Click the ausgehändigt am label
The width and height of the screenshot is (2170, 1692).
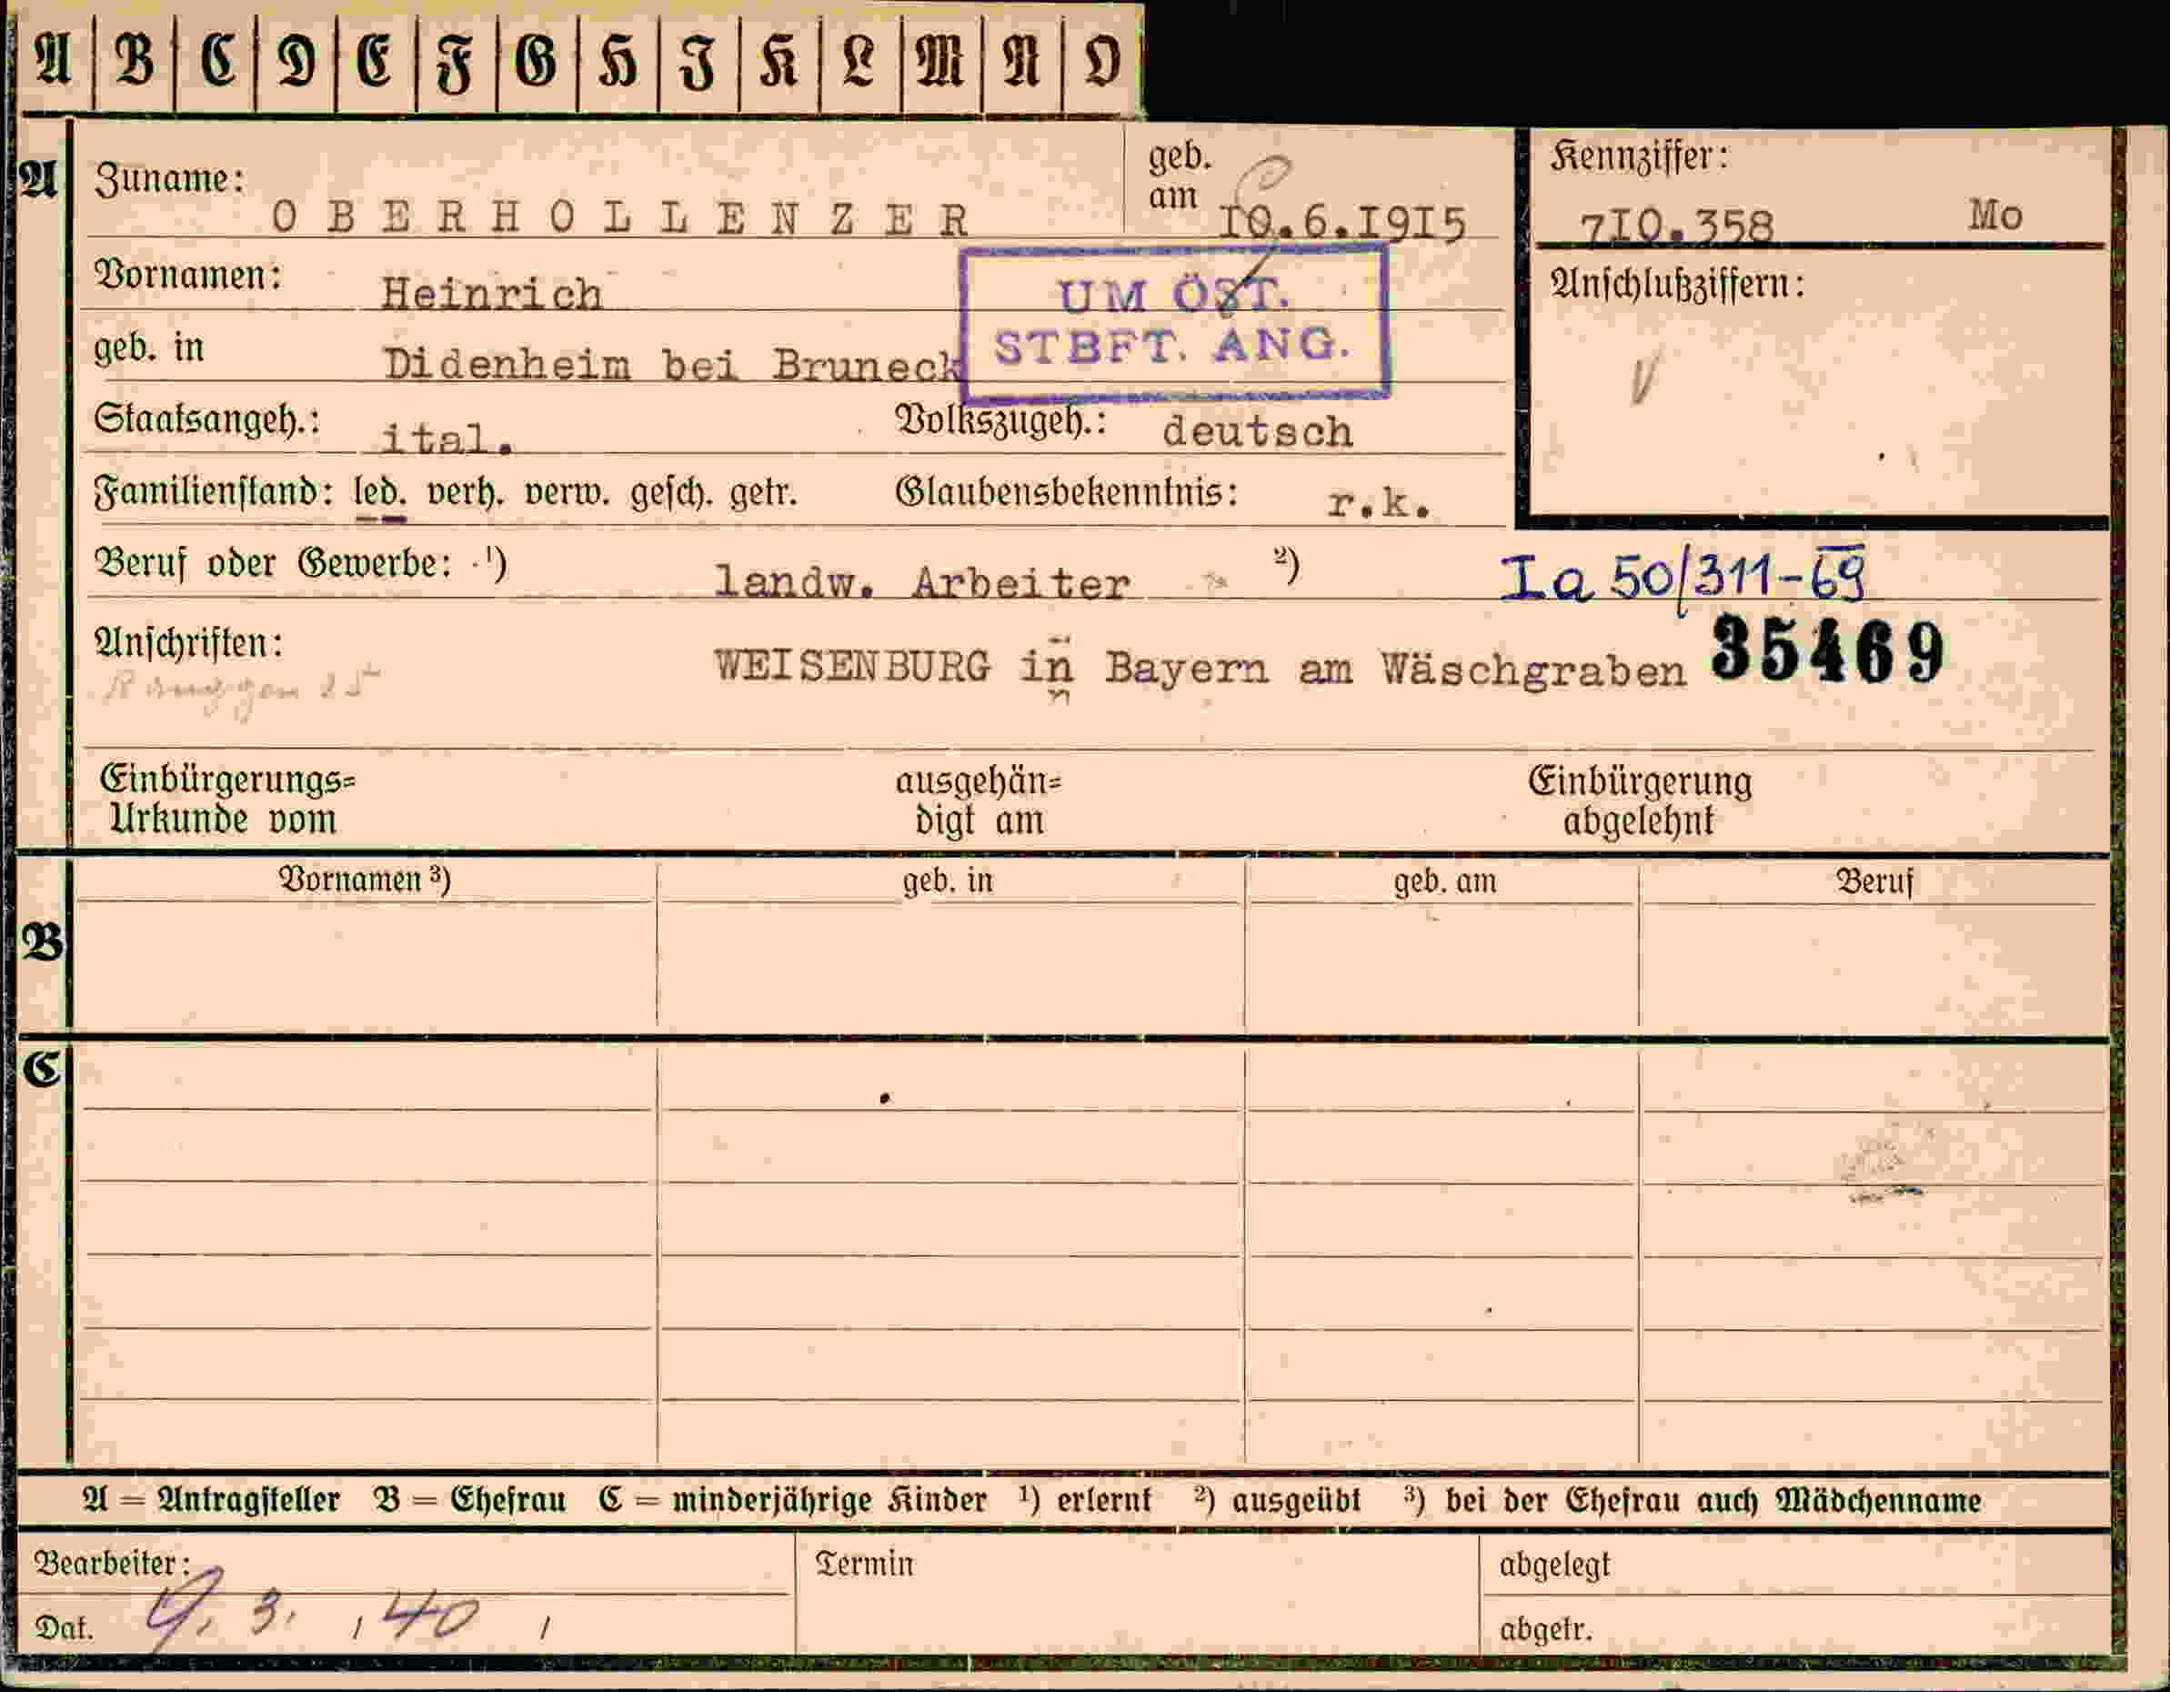tap(979, 801)
